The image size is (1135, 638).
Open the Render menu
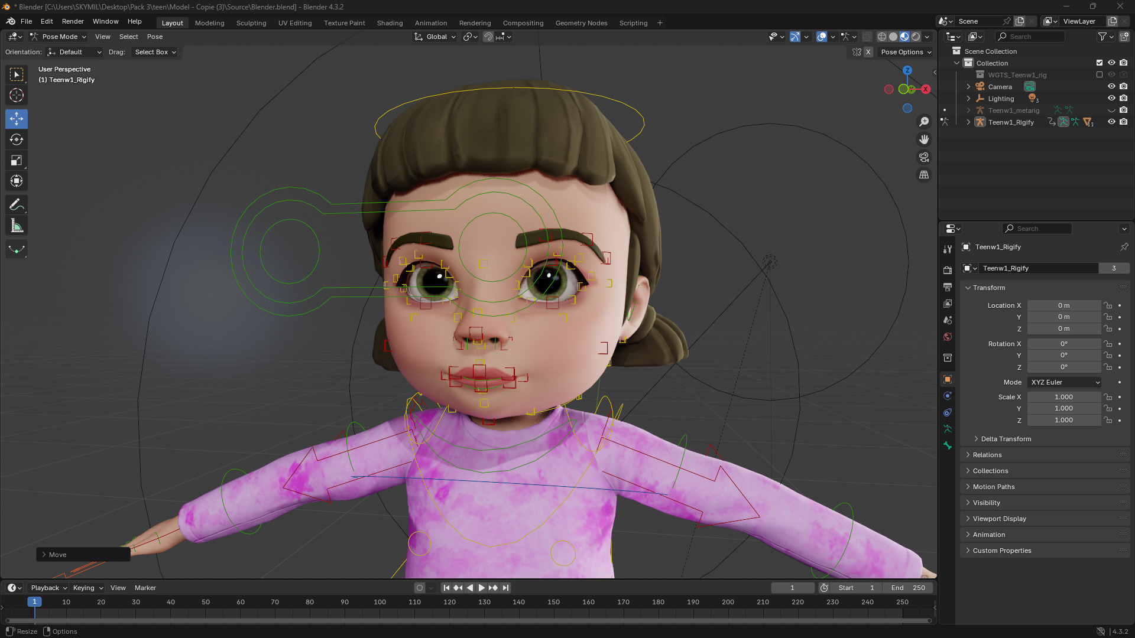click(x=73, y=21)
